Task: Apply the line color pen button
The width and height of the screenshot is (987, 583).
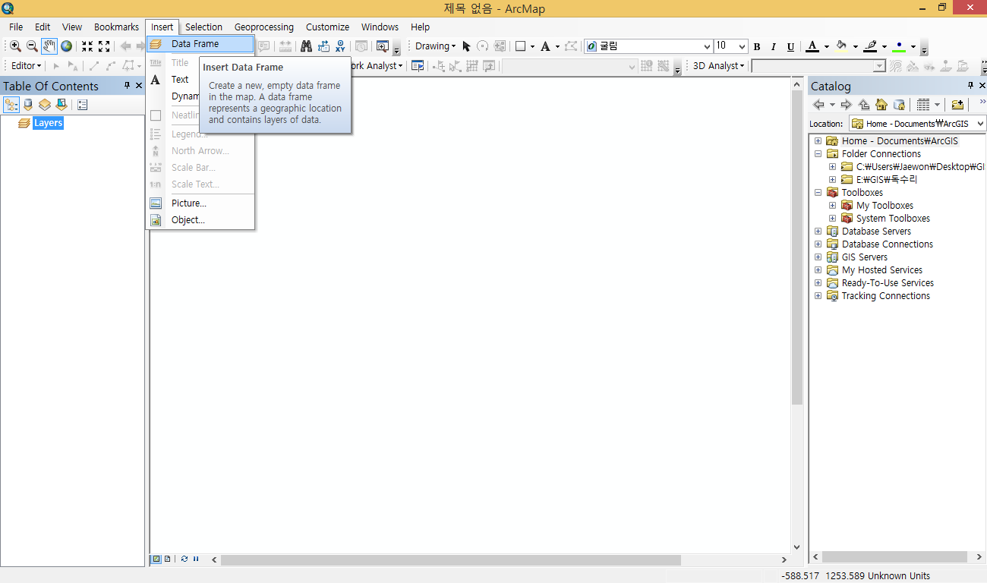Action: point(870,46)
